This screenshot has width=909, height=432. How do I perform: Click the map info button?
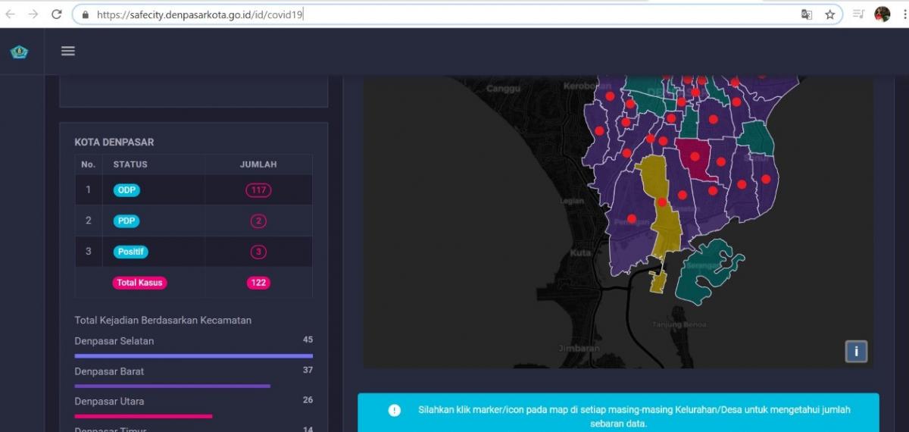856,351
